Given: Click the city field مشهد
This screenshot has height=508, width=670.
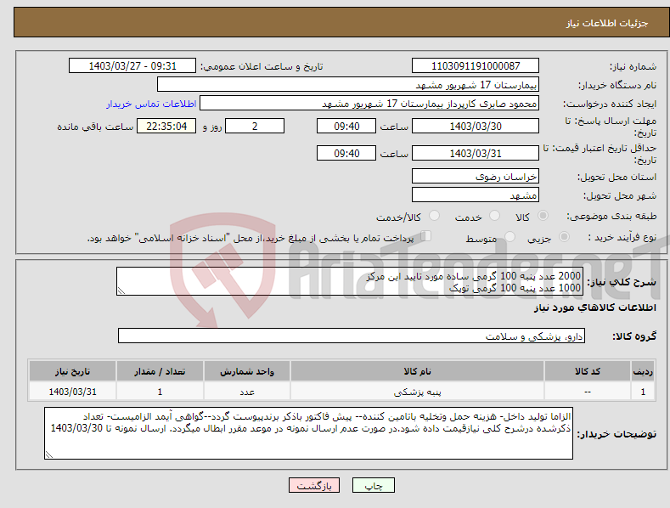Looking at the screenshot, I should click(x=476, y=195).
